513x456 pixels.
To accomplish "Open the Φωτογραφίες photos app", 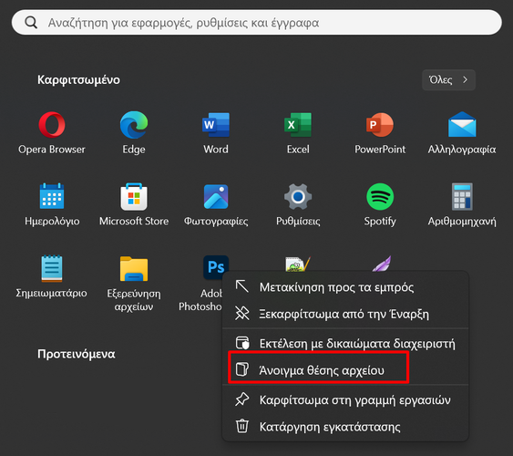I will tap(216, 204).
